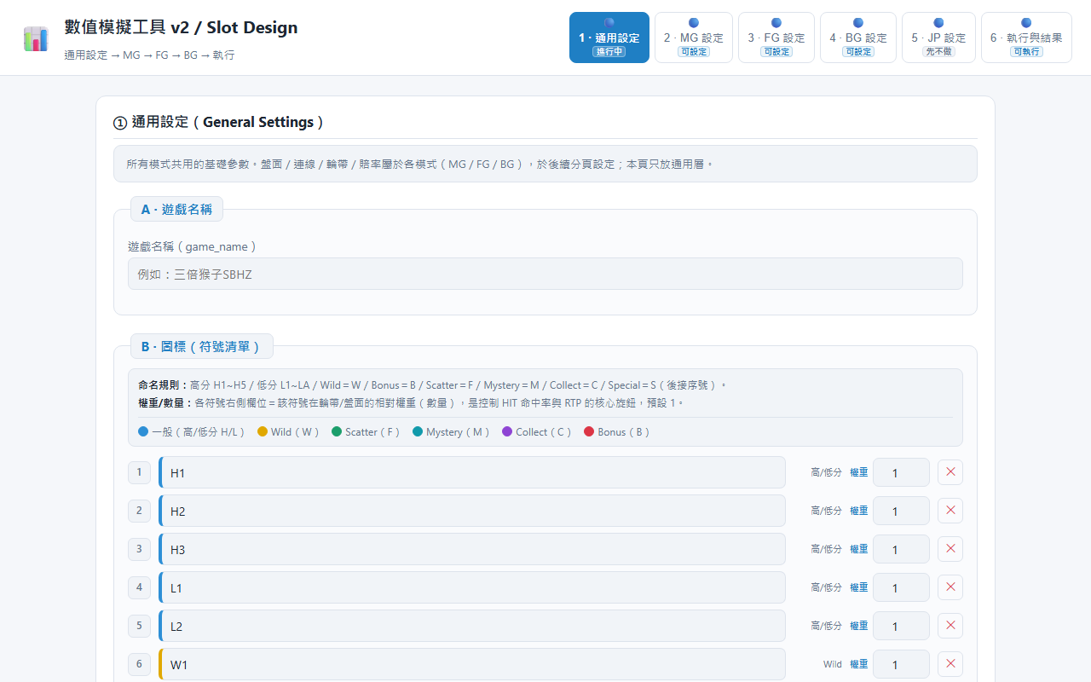Set the 權重 weight value for H3
Viewport: 1091px width, 682px height.
tap(901, 549)
